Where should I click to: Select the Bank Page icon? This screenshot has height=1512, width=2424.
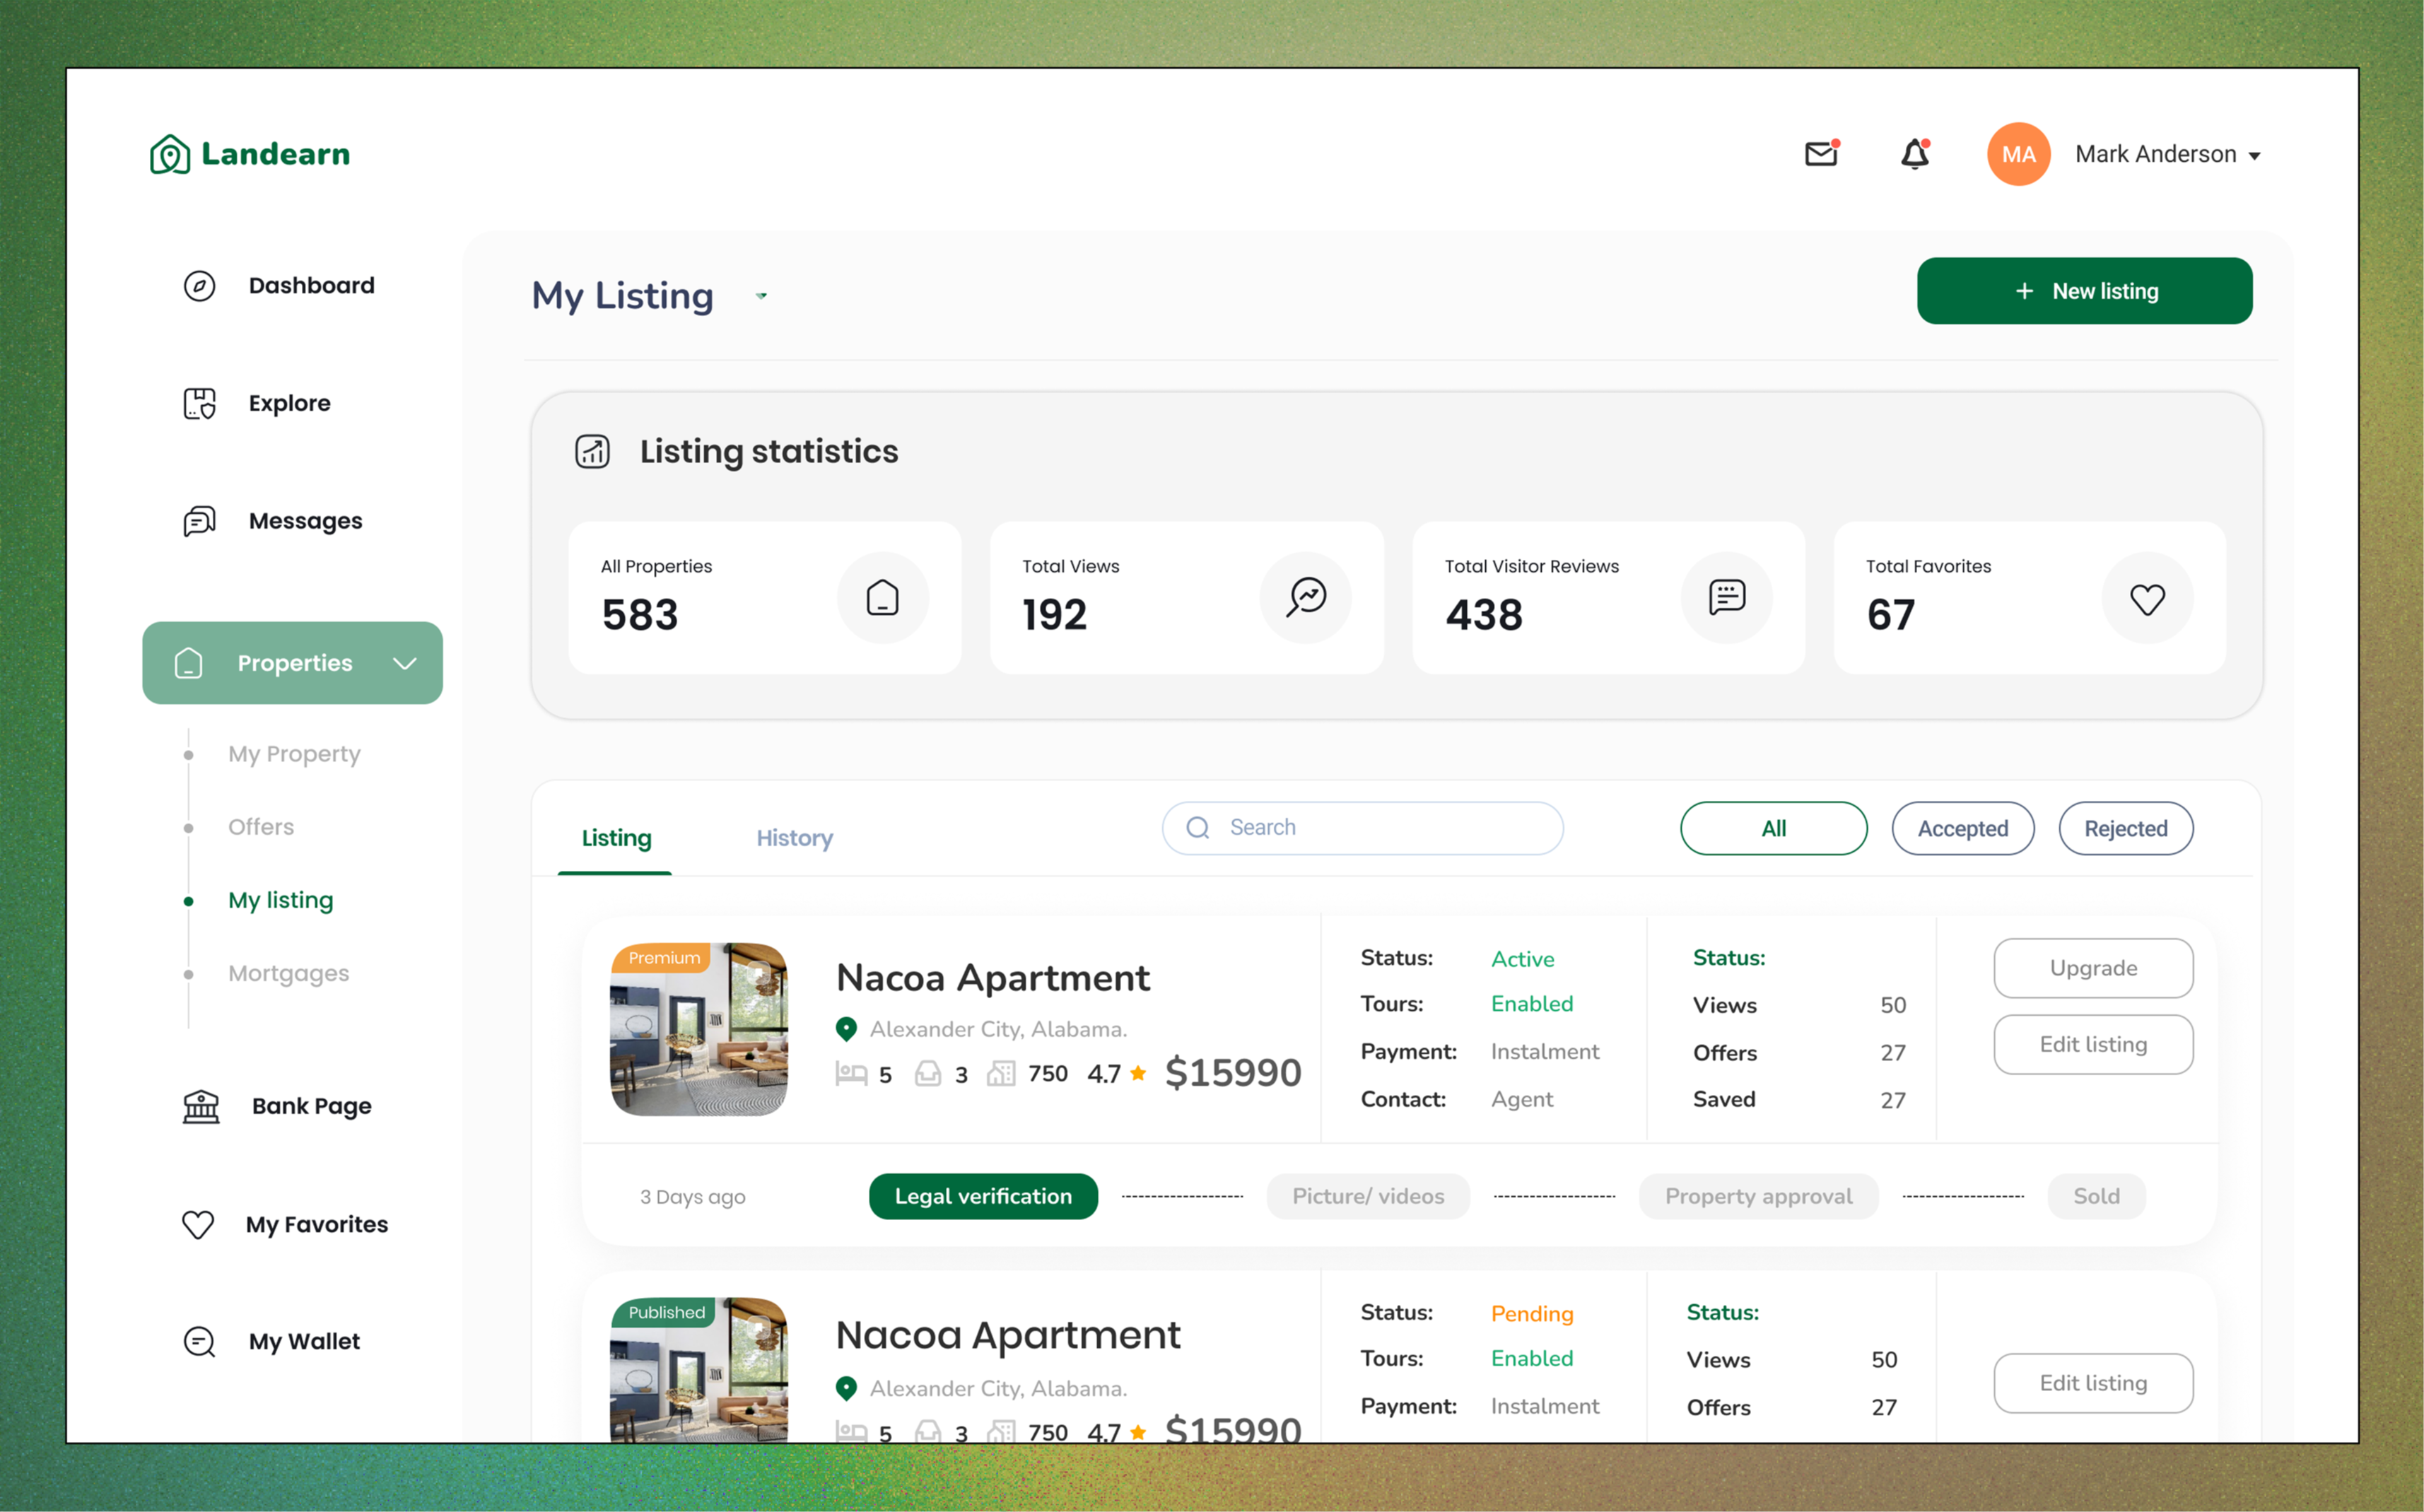tap(200, 1104)
